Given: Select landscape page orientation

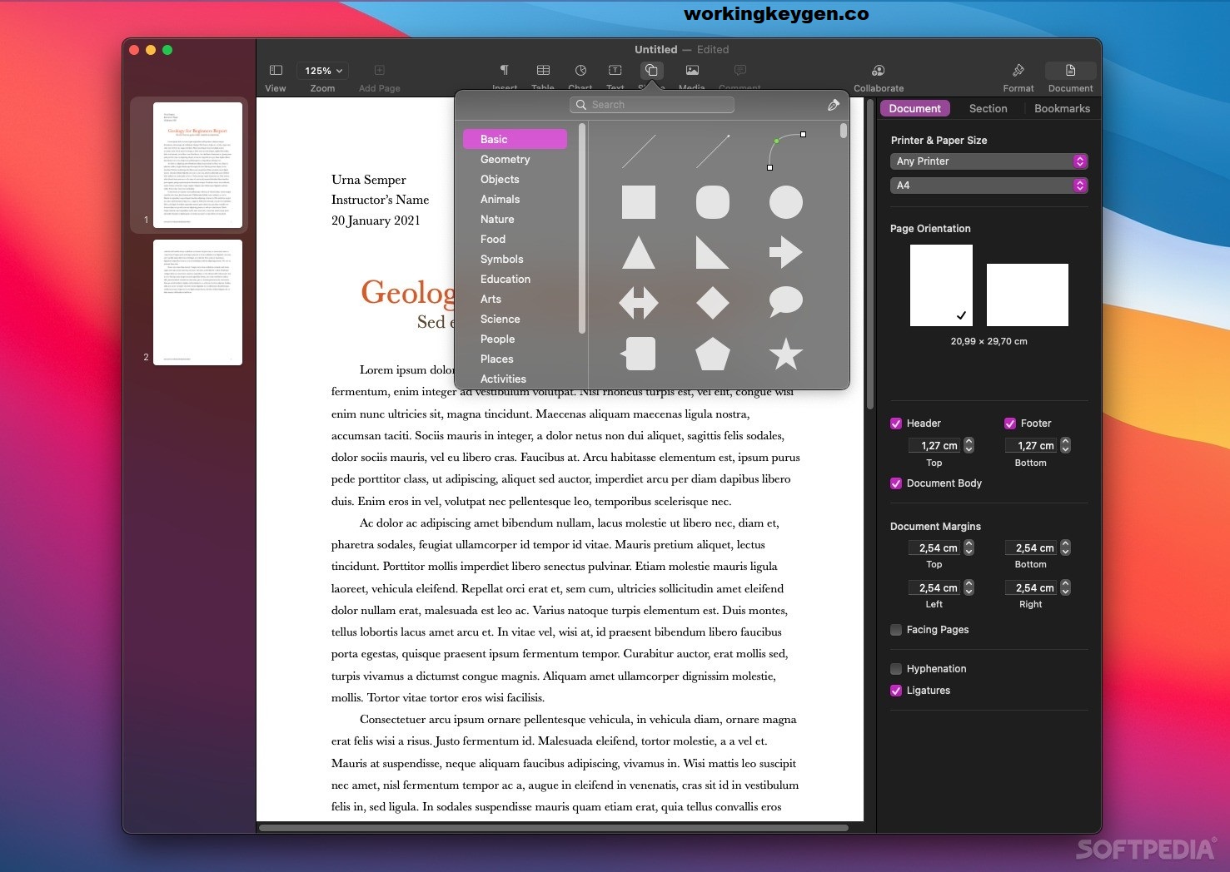Looking at the screenshot, I should pos(1027,295).
